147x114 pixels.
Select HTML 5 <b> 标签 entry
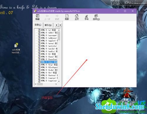click(47, 54)
